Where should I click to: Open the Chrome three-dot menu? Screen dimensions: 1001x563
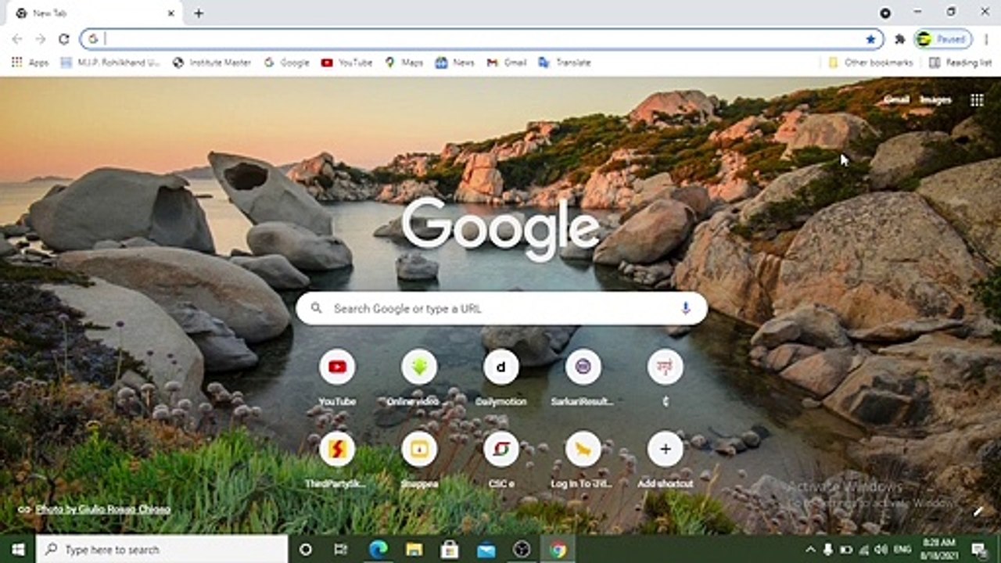[x=985, y=39]
